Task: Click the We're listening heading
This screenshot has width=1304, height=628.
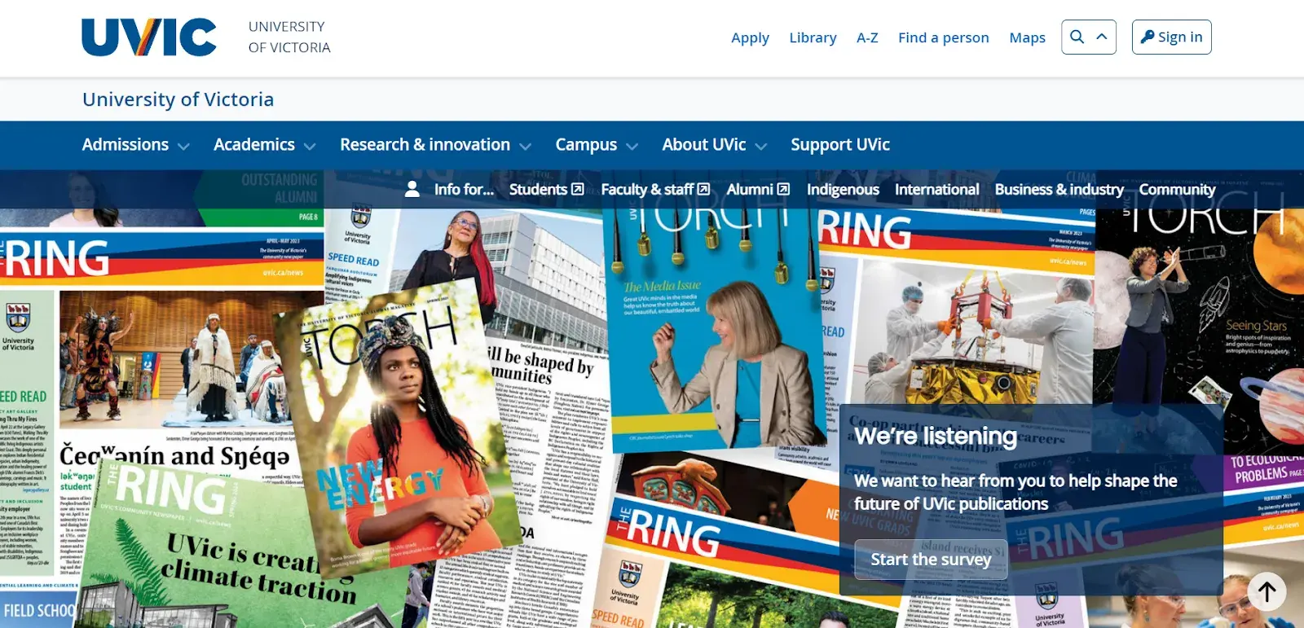Action: point(936,437)
